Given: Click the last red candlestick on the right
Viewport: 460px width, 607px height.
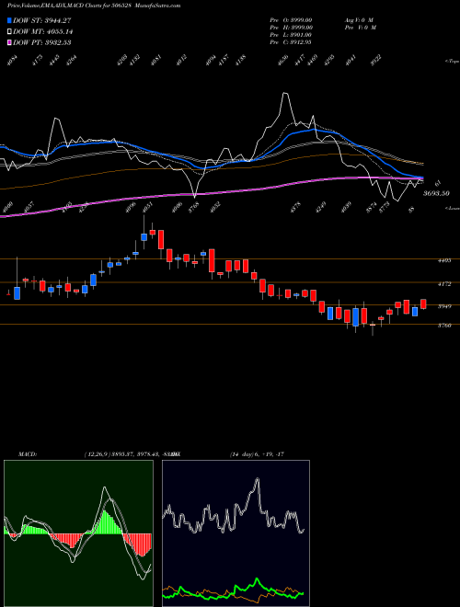Looking at the screenshot, I should pyautogui.click(x=423, y=303).
